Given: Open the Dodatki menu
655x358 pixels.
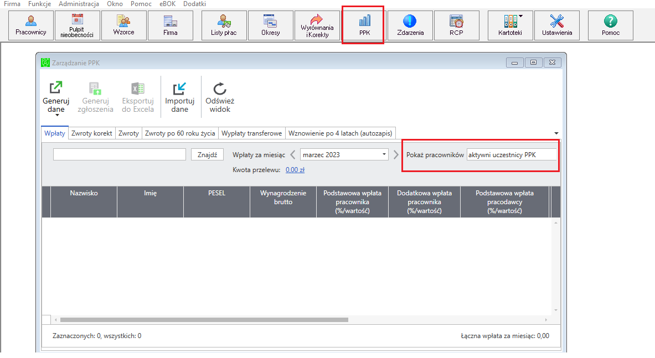Looking at the screenshot, I should pos(195,4).
